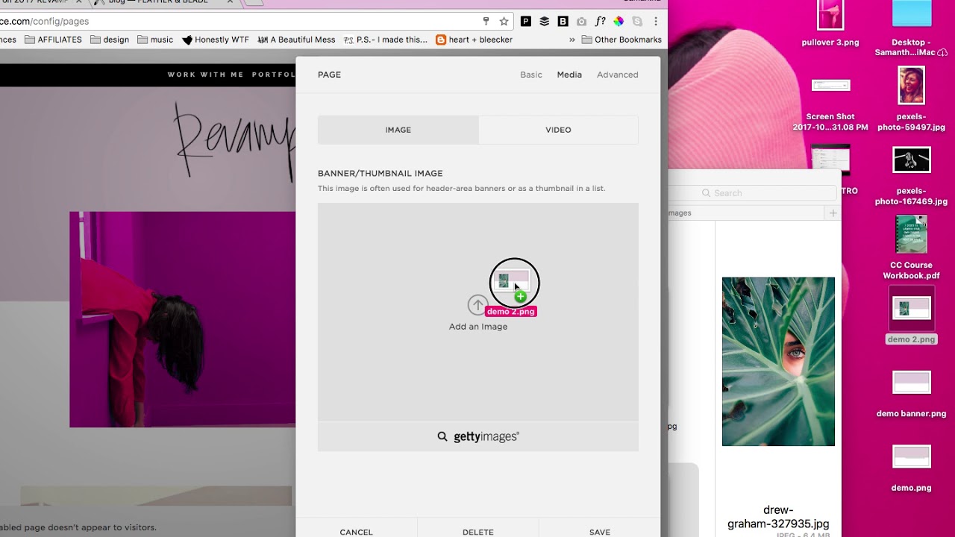Viewport: 955px width, 537px height.
Task: Select pullover 3.png on the desktop
Action: (x=830, y=24)
